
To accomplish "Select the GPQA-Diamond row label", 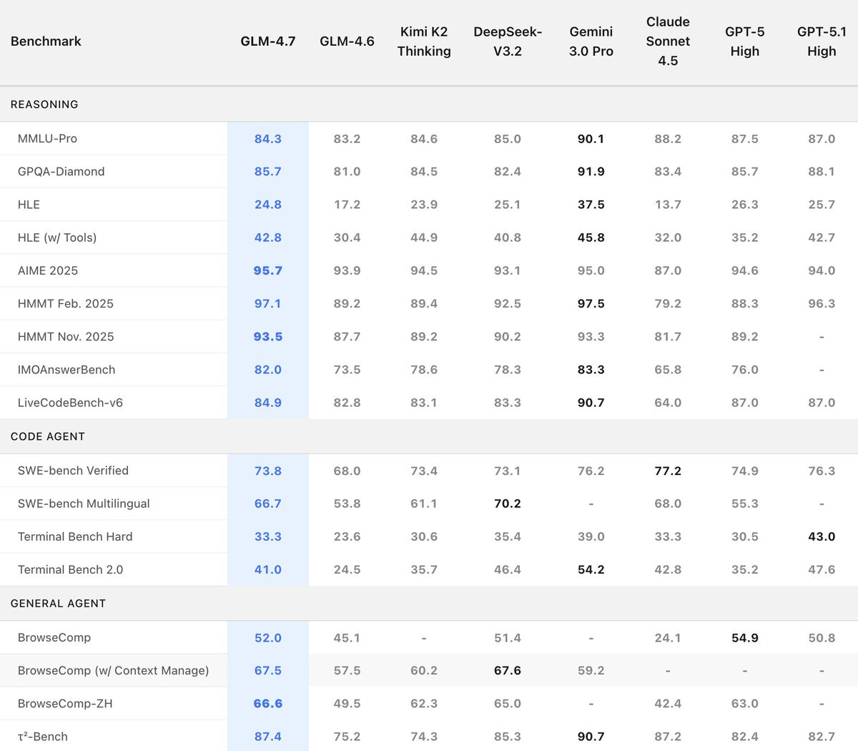I will coord(61,172).
